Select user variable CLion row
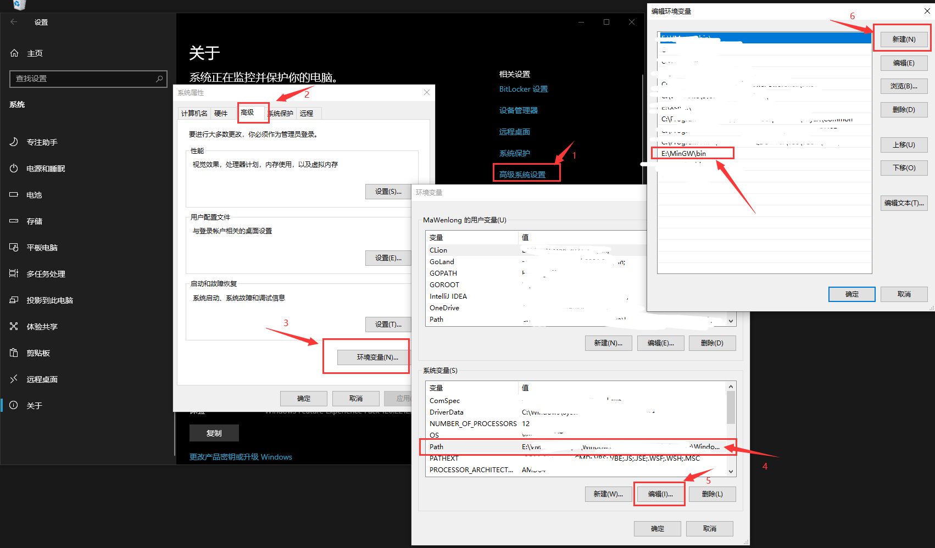The height and width of the screenshot is (548, 935). tap(575, 250)
